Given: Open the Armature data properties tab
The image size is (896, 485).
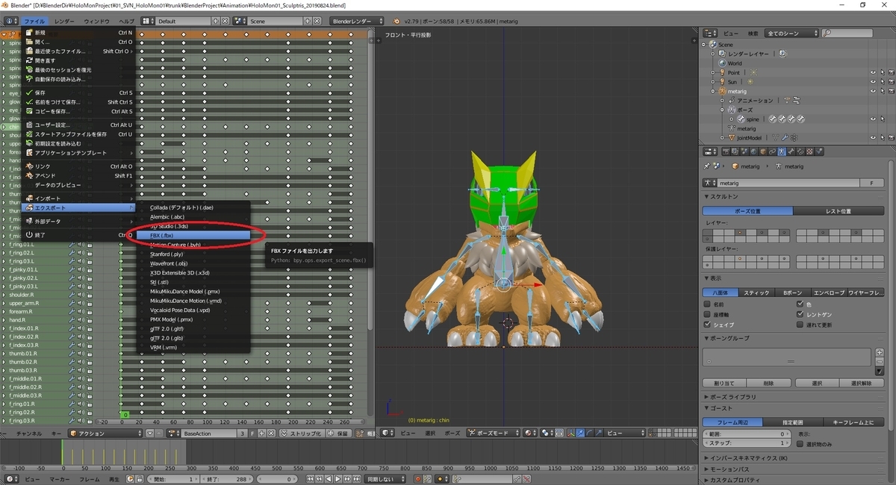Looking at the screenshot, I should tap(782, 151).
